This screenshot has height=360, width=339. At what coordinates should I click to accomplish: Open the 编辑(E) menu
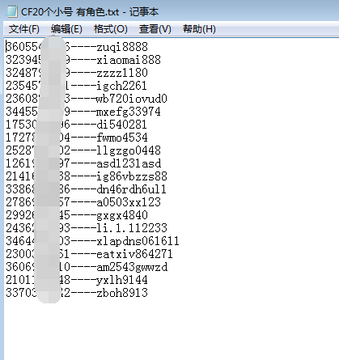(x=66, y=29)
